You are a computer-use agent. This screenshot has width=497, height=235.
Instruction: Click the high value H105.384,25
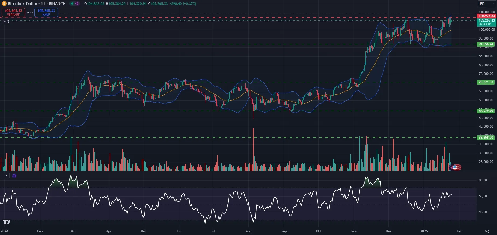[x=116, y=4]
